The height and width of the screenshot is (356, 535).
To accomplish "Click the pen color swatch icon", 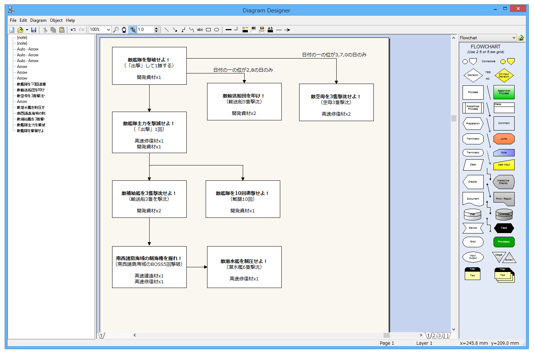I will coord(245,29).
